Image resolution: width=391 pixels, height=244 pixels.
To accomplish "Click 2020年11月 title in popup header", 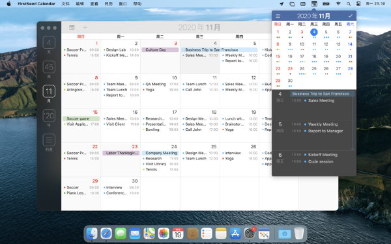I will tap(313, 16).
